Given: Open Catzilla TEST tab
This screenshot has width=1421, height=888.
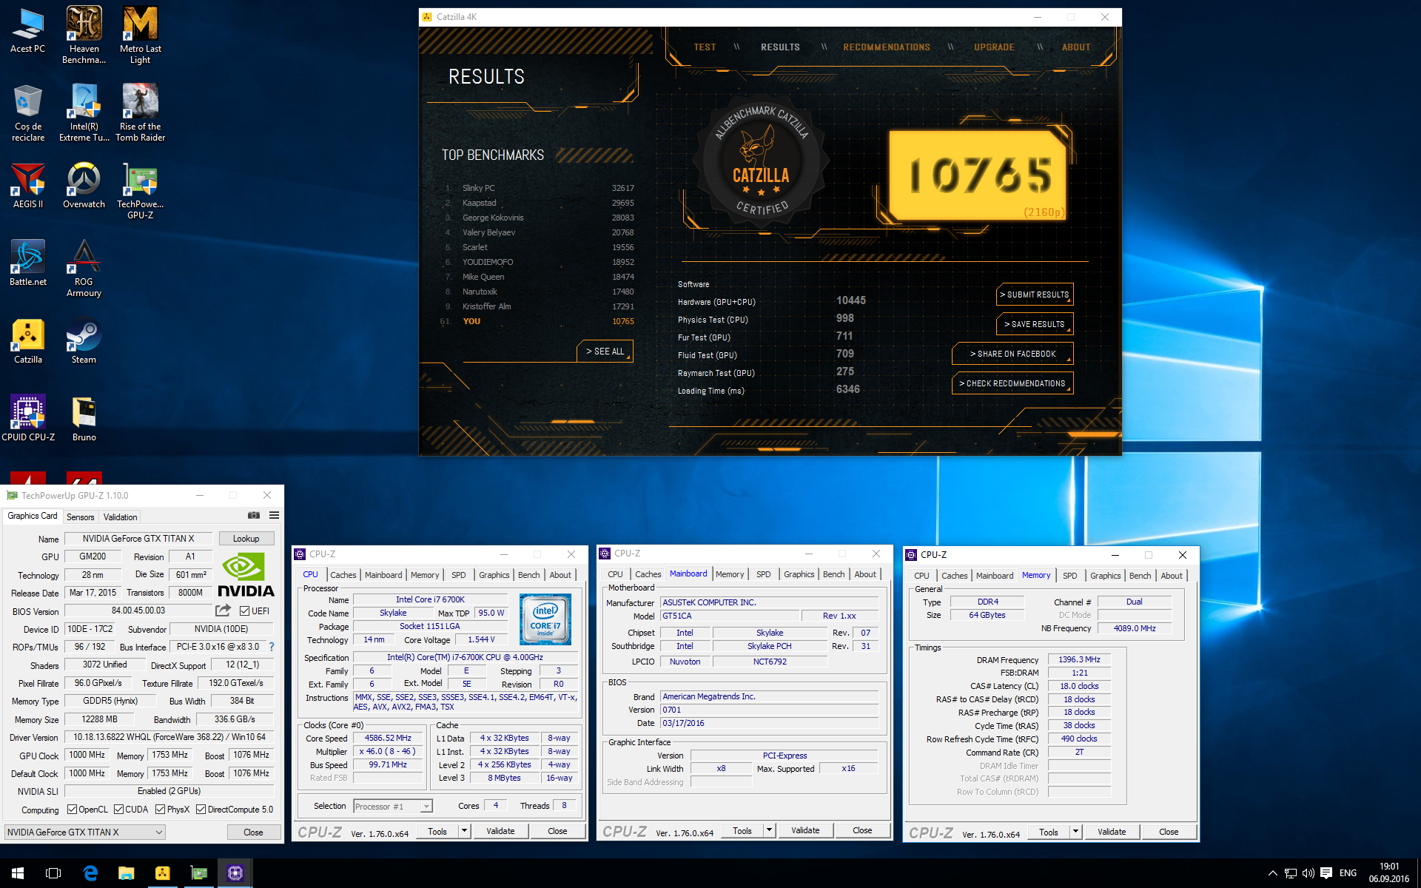Looking at the screenshot, I should [x=705, y=47].
